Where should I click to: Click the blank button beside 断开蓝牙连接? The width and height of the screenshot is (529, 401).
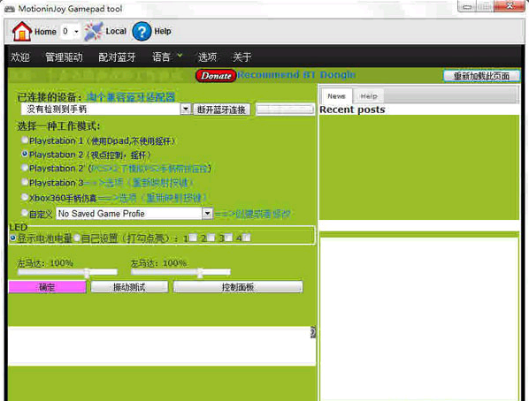click(285, 110)
